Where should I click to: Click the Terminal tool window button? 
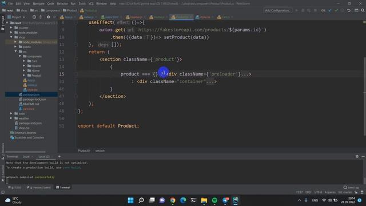[x=63, y=187]
